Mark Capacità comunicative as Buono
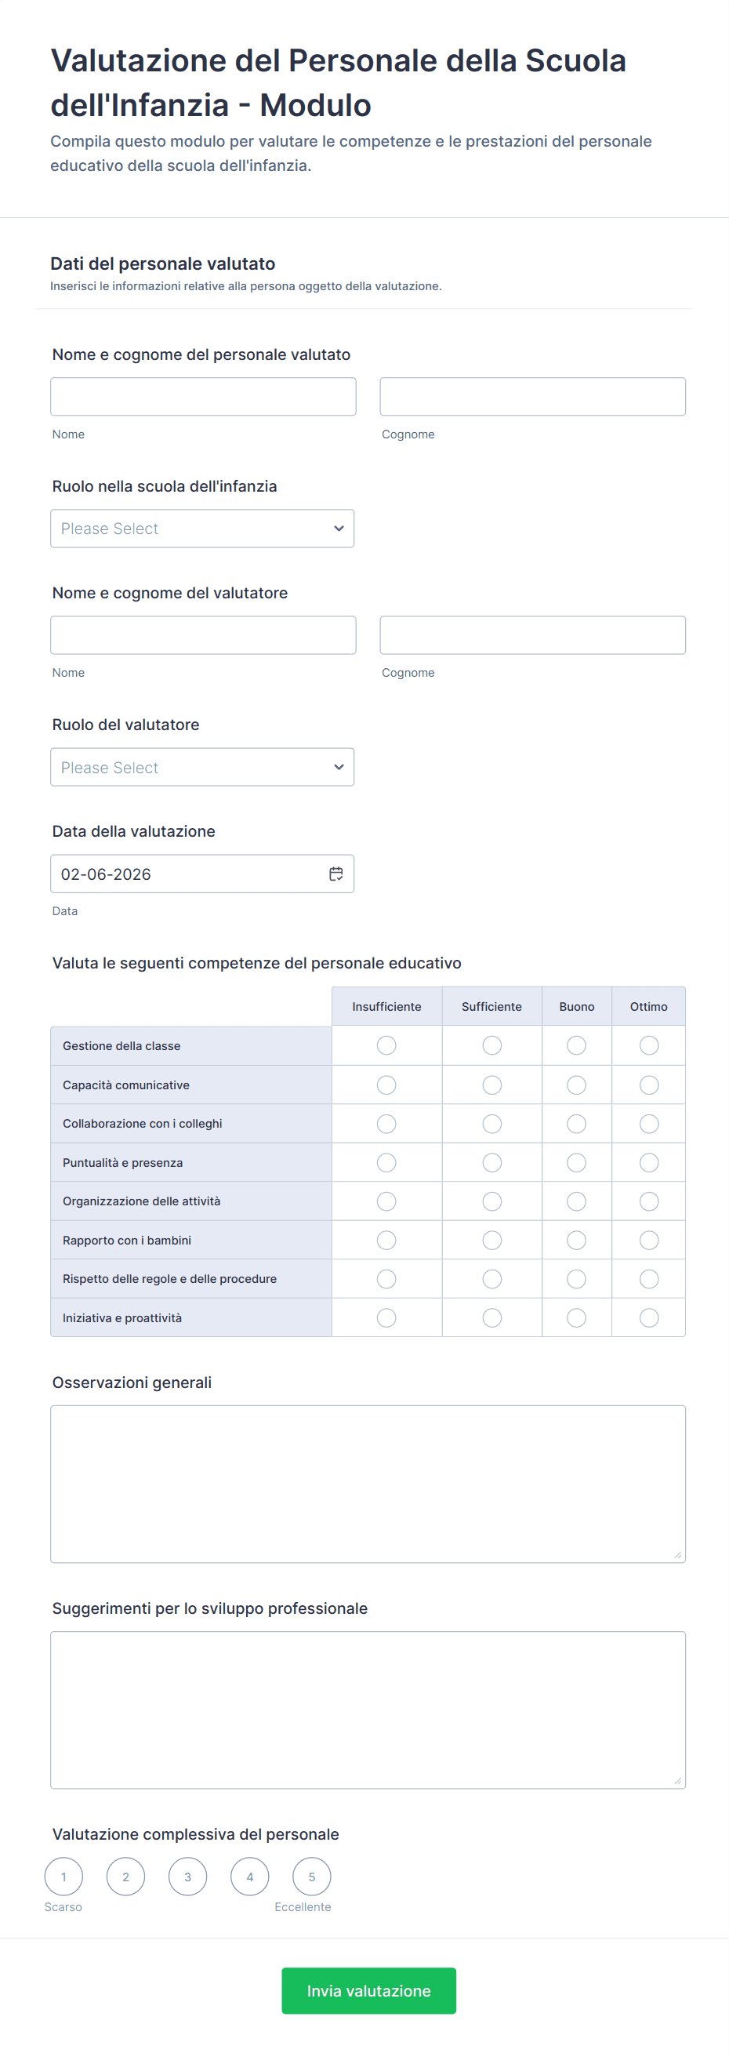 (576, 1085)
